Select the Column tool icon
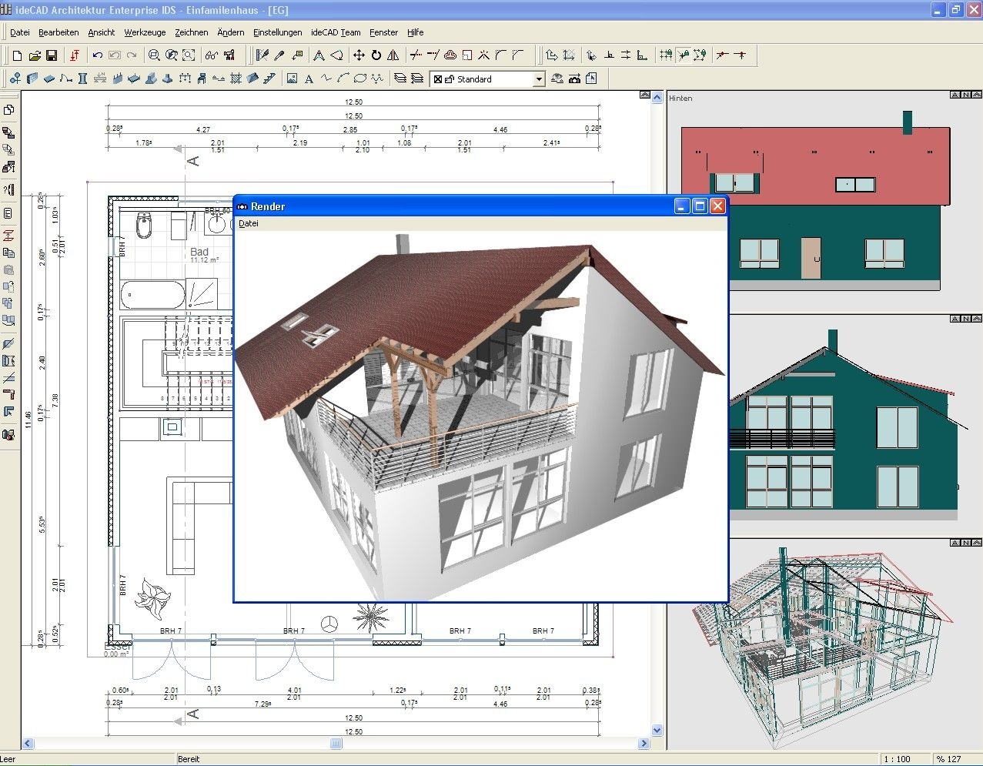 pos(82,79)
